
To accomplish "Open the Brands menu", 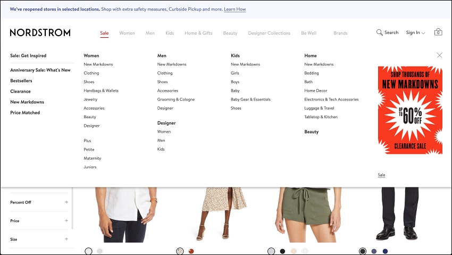I will pyautogui.click(x=340, y=33).
